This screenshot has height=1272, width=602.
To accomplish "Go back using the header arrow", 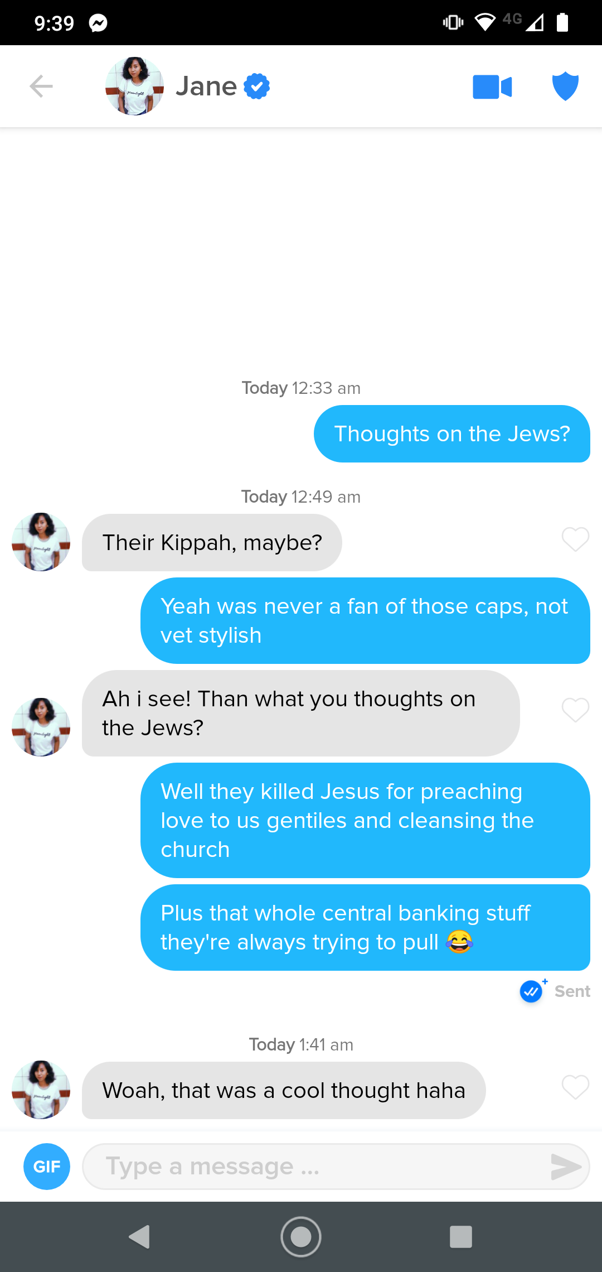I will click(x=41, y=86).
